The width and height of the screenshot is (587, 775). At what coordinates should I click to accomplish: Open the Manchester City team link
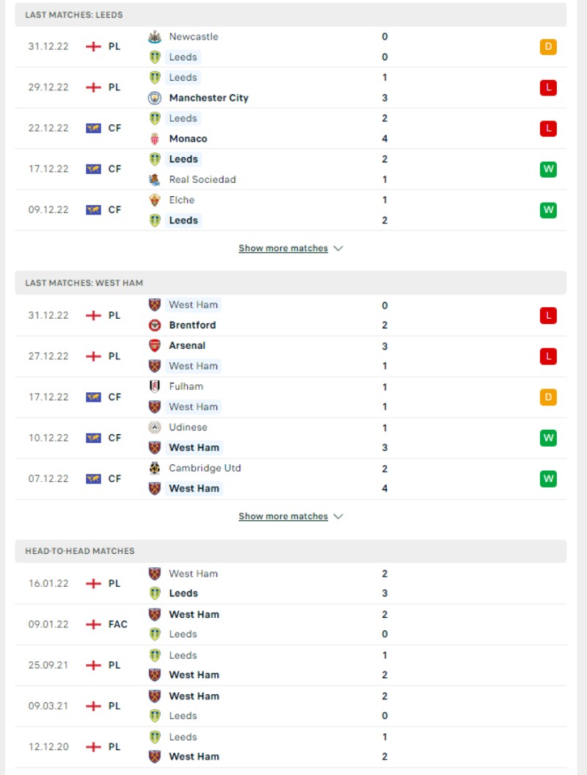[x=209, y=98]
